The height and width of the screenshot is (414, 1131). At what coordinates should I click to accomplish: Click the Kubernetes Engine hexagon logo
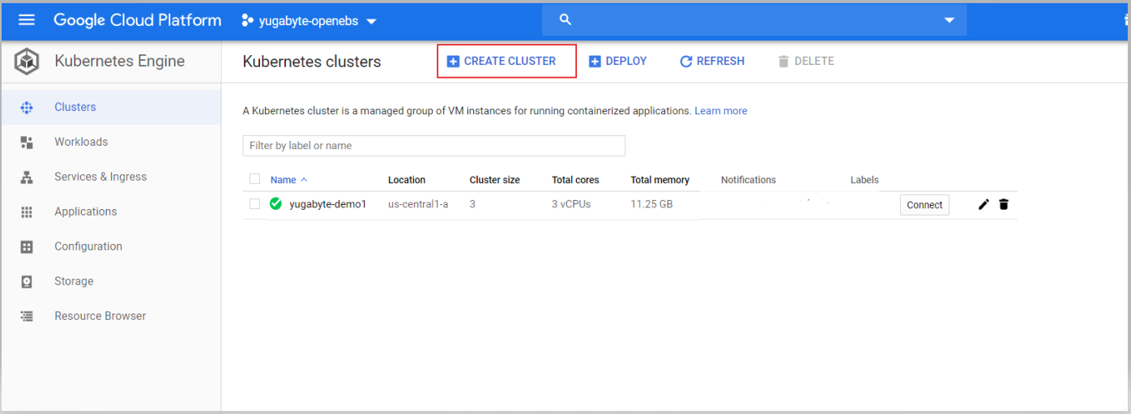coord(27,62)
